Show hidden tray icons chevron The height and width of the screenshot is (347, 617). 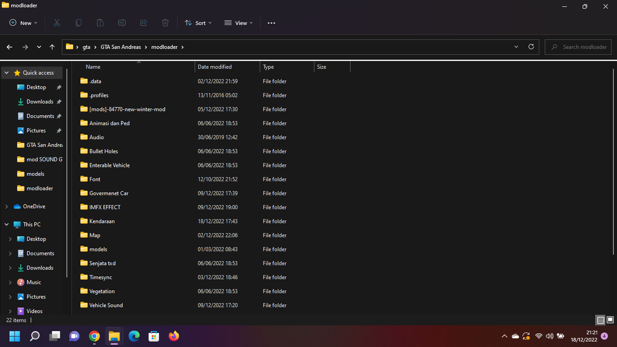[504, 336]
